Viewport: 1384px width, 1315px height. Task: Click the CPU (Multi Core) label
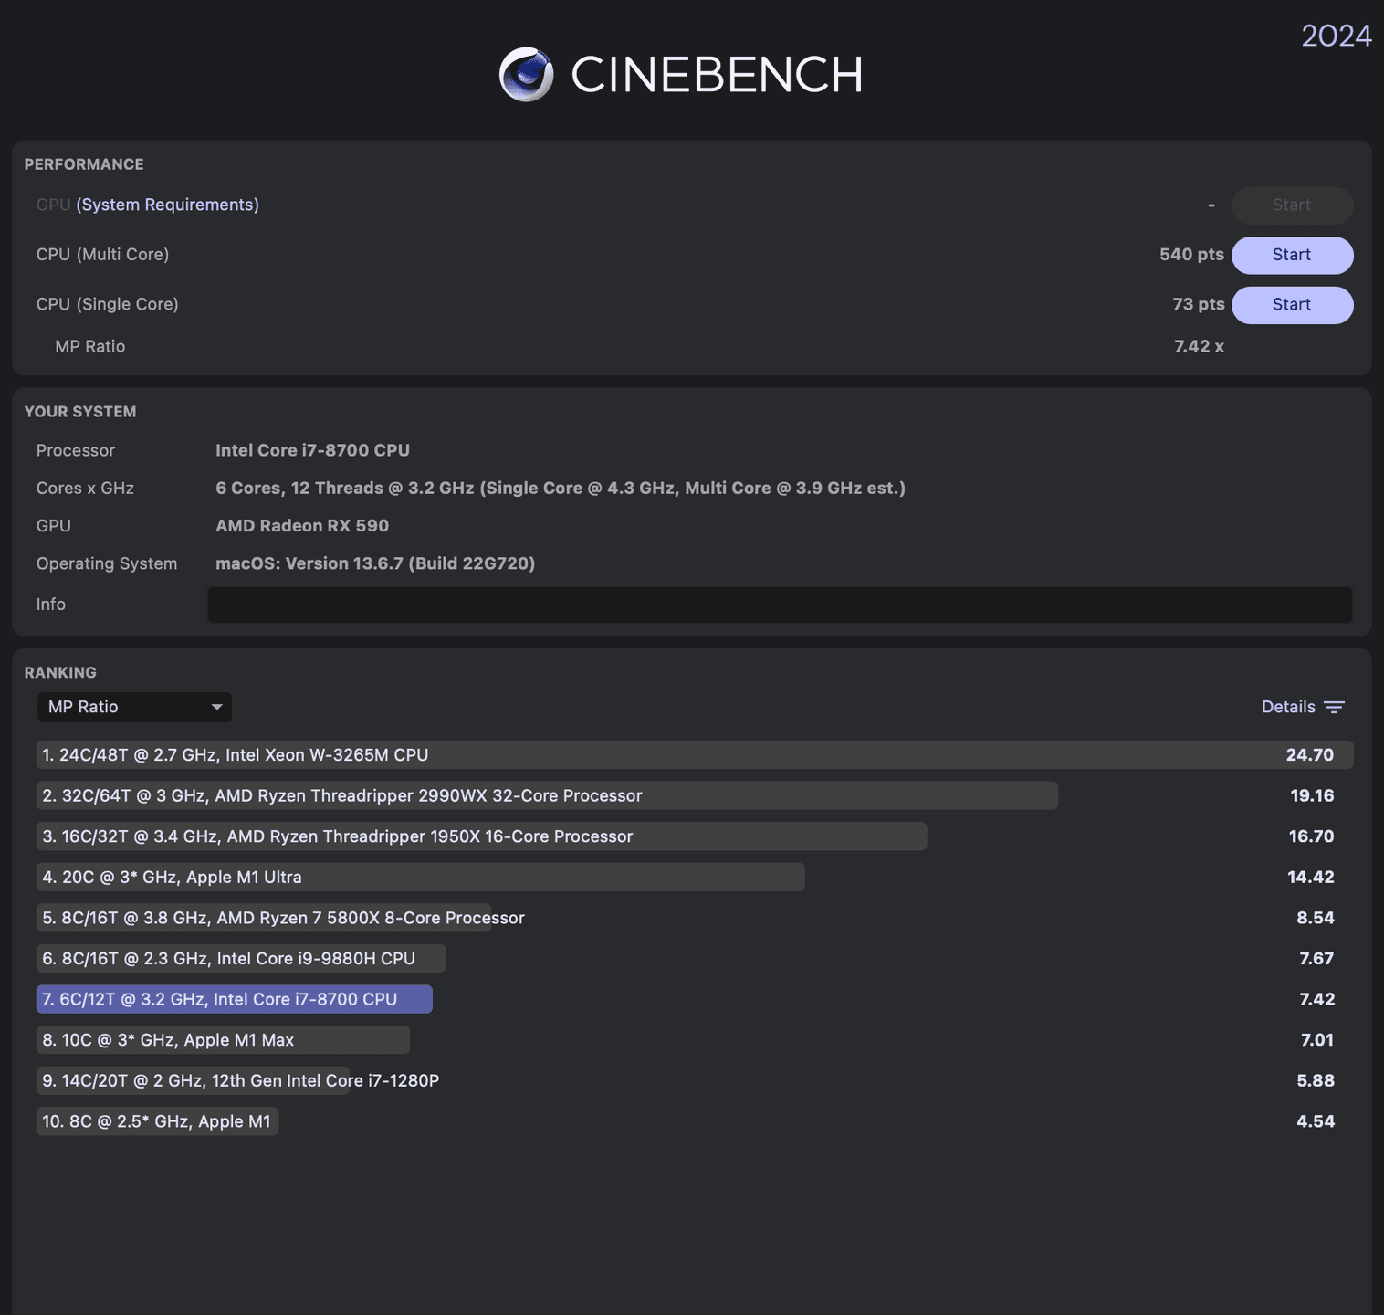102,254
